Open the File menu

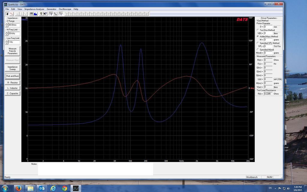7,9
